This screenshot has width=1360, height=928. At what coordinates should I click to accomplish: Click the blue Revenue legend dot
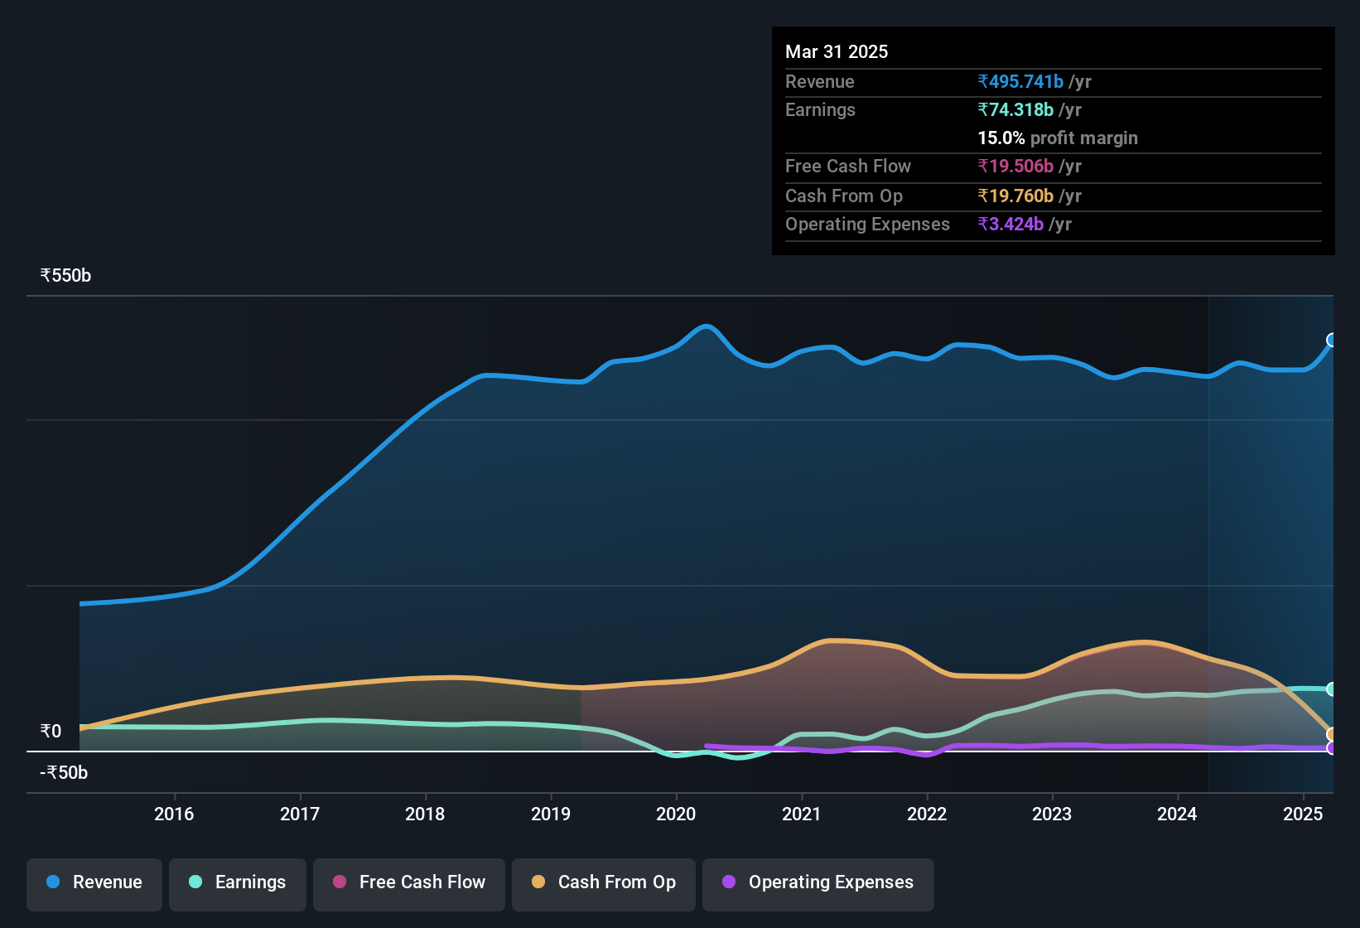coord(52,882)
